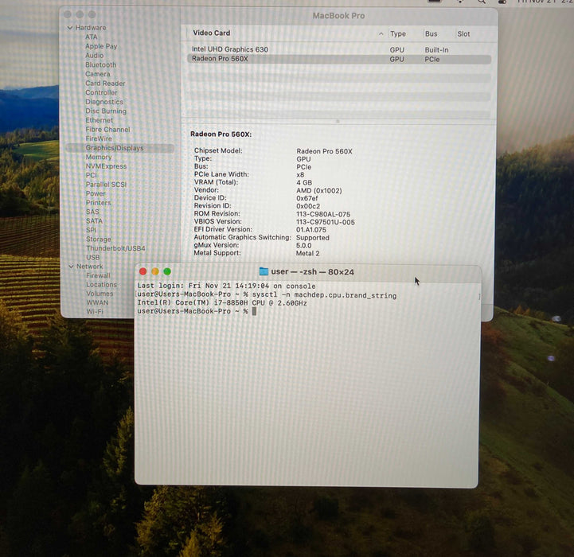Select the Intel UHD Graphics 630 row
This screenshot has width=574, height=557.
[x=339, y=49]
